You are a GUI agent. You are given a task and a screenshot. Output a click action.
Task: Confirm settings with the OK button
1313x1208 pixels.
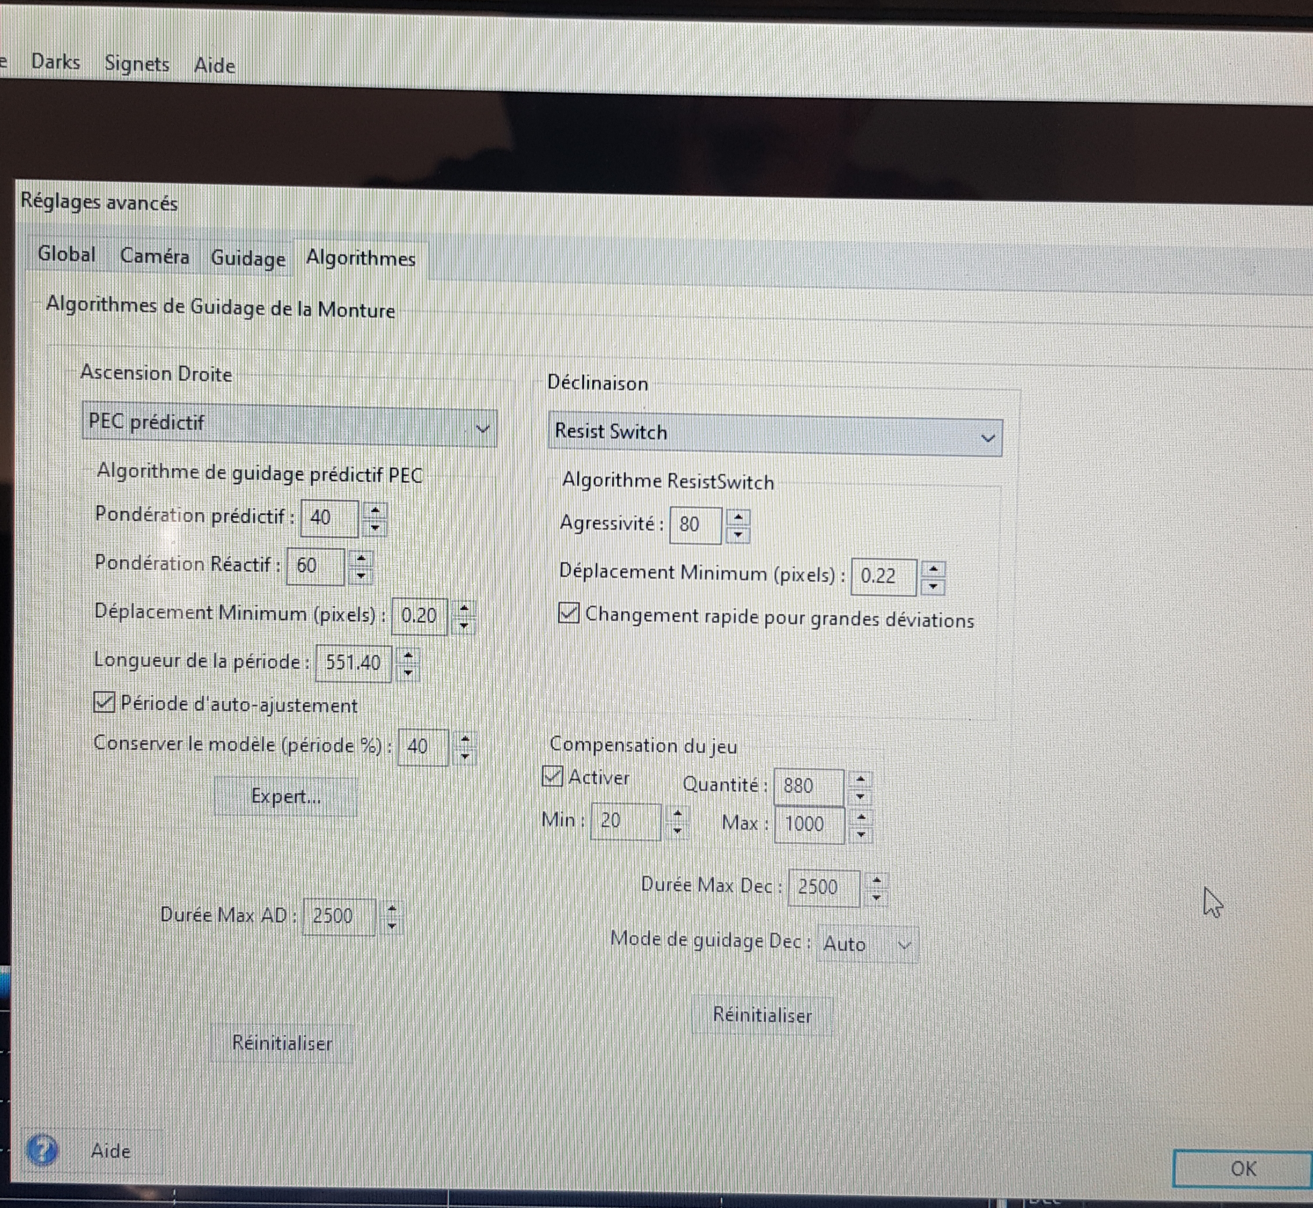point(1242,1168)
